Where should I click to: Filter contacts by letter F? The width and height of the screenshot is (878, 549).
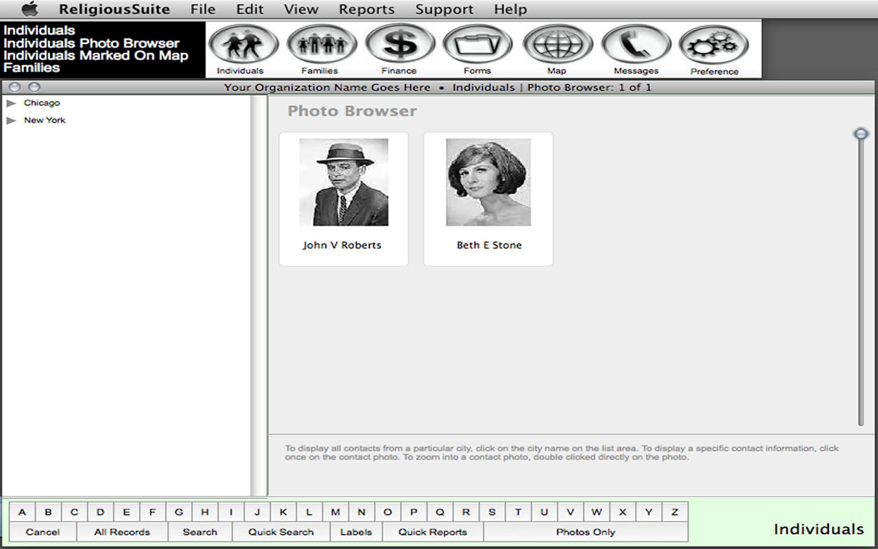153,512
